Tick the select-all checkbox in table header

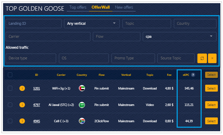coord(10,75)
